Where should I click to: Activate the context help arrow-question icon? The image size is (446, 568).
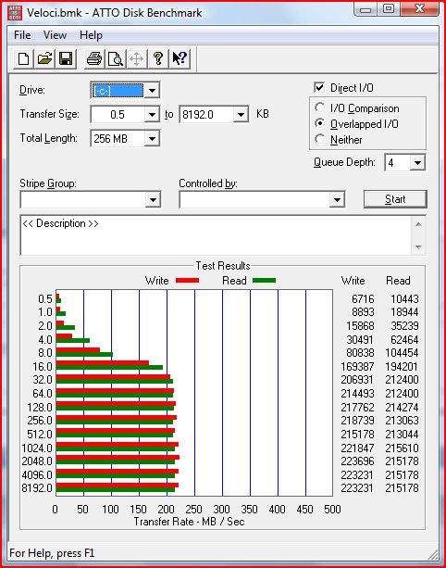click(x=180, y=58)
